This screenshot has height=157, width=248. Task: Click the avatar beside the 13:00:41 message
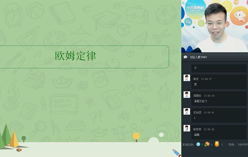click(186, 111)
